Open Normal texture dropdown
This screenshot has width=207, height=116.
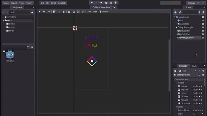click(199, 86)
